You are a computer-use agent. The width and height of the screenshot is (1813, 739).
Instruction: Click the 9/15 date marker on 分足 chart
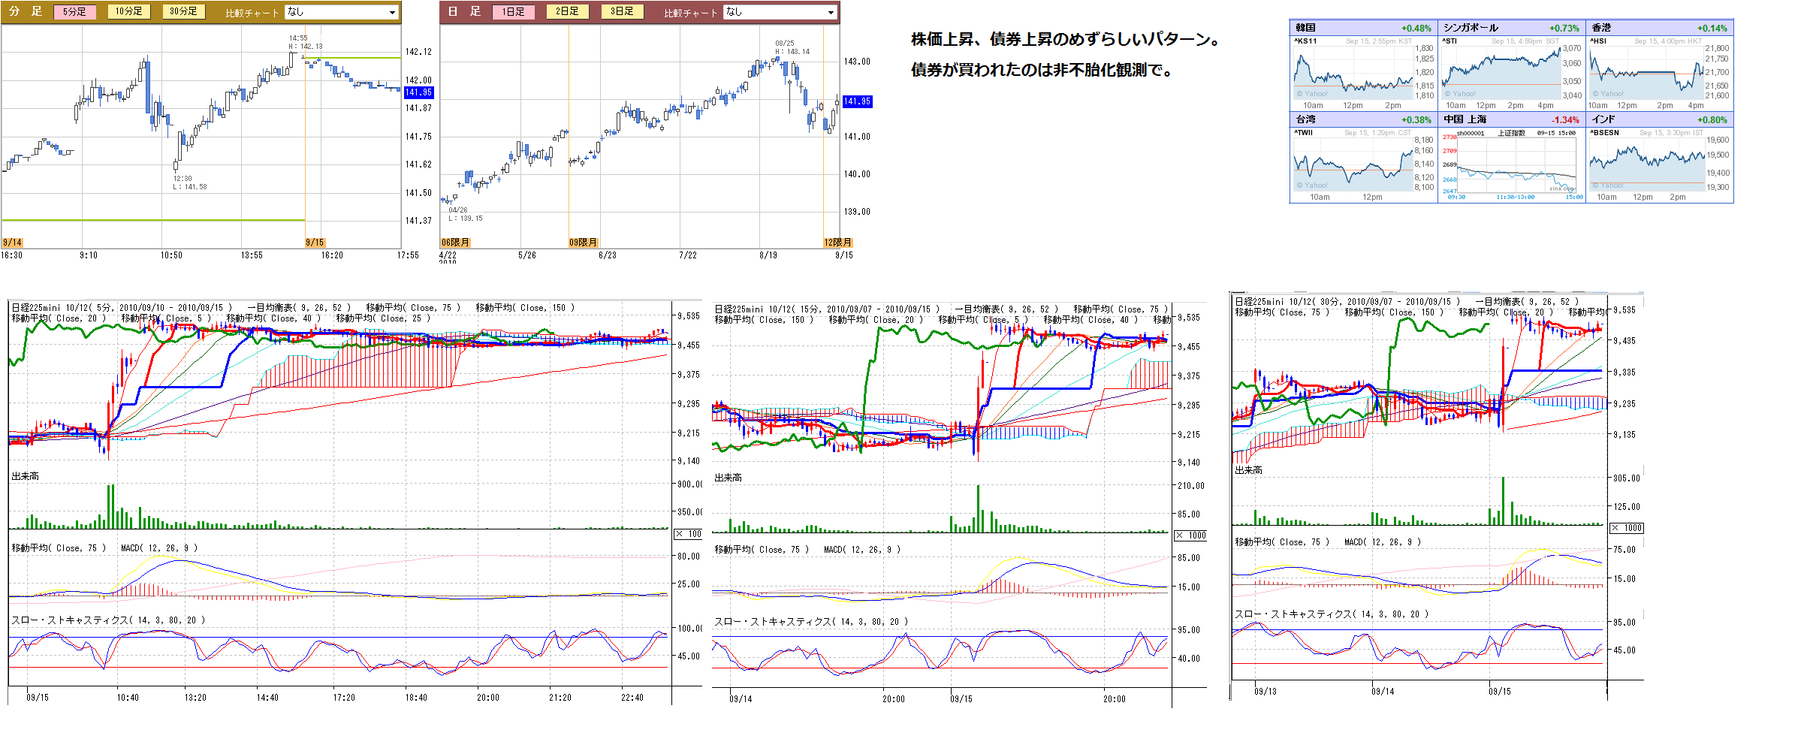(315, 243)
